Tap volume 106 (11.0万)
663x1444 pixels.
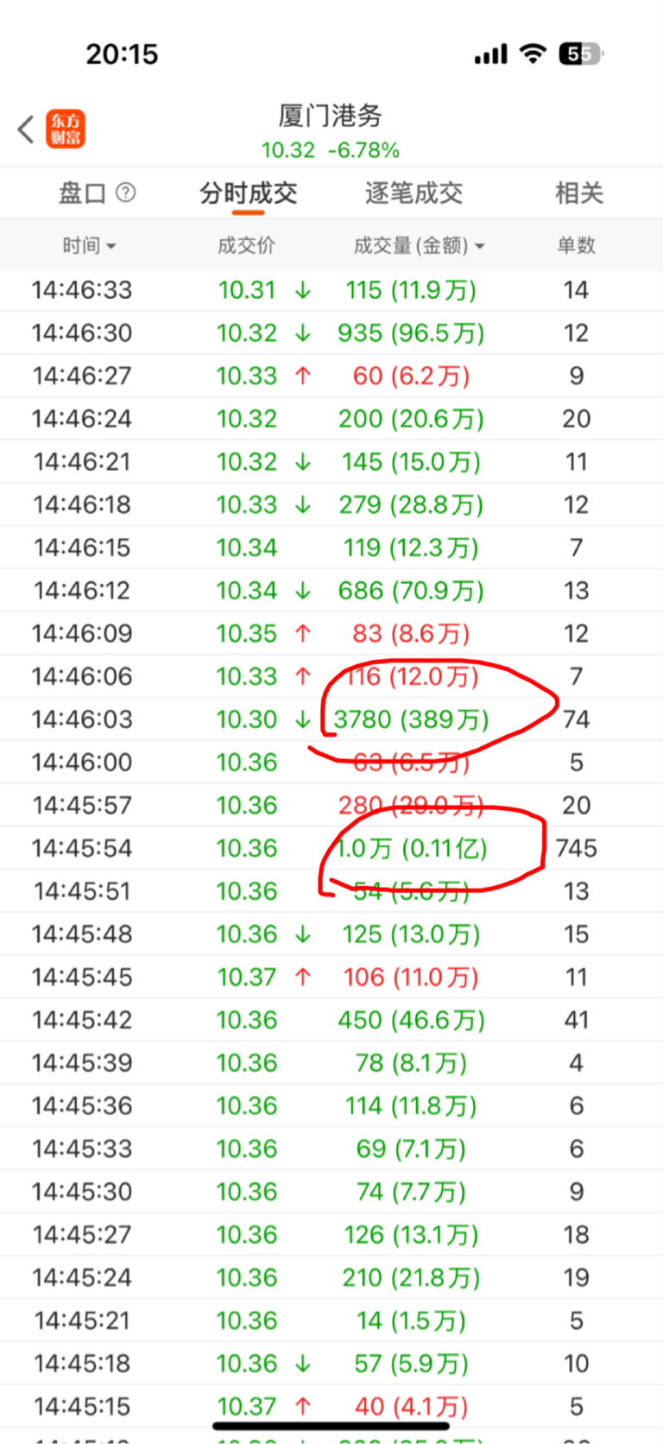click(x=411, y=977)
